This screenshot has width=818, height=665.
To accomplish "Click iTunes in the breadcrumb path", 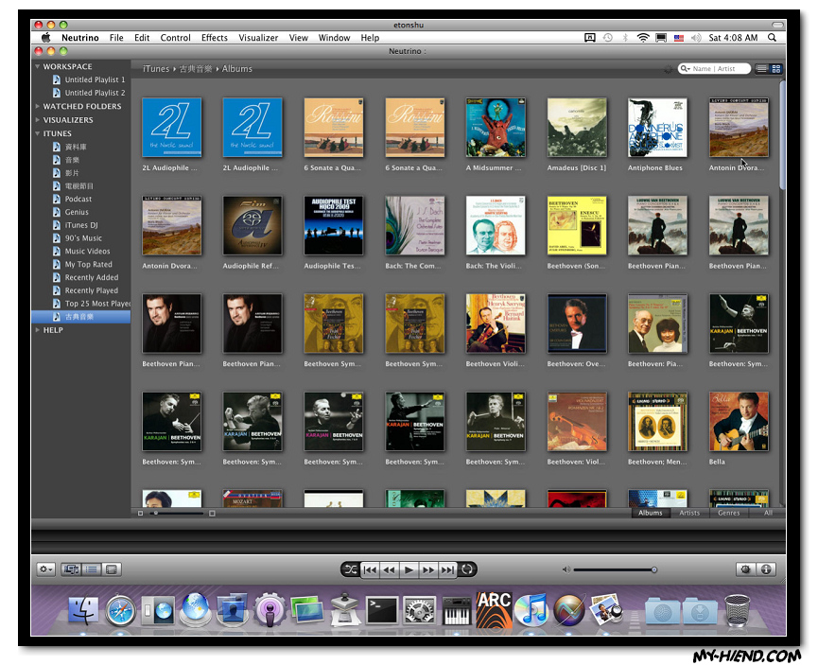I will click(x=156, y=68).
